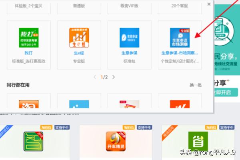Open the orange 生e经 app icon
Viewport: 240px width, 160px height.
(79, 38)
